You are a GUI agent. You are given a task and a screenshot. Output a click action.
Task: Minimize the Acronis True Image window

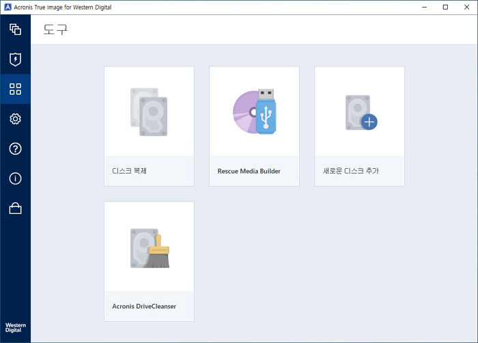coord(424,7)
